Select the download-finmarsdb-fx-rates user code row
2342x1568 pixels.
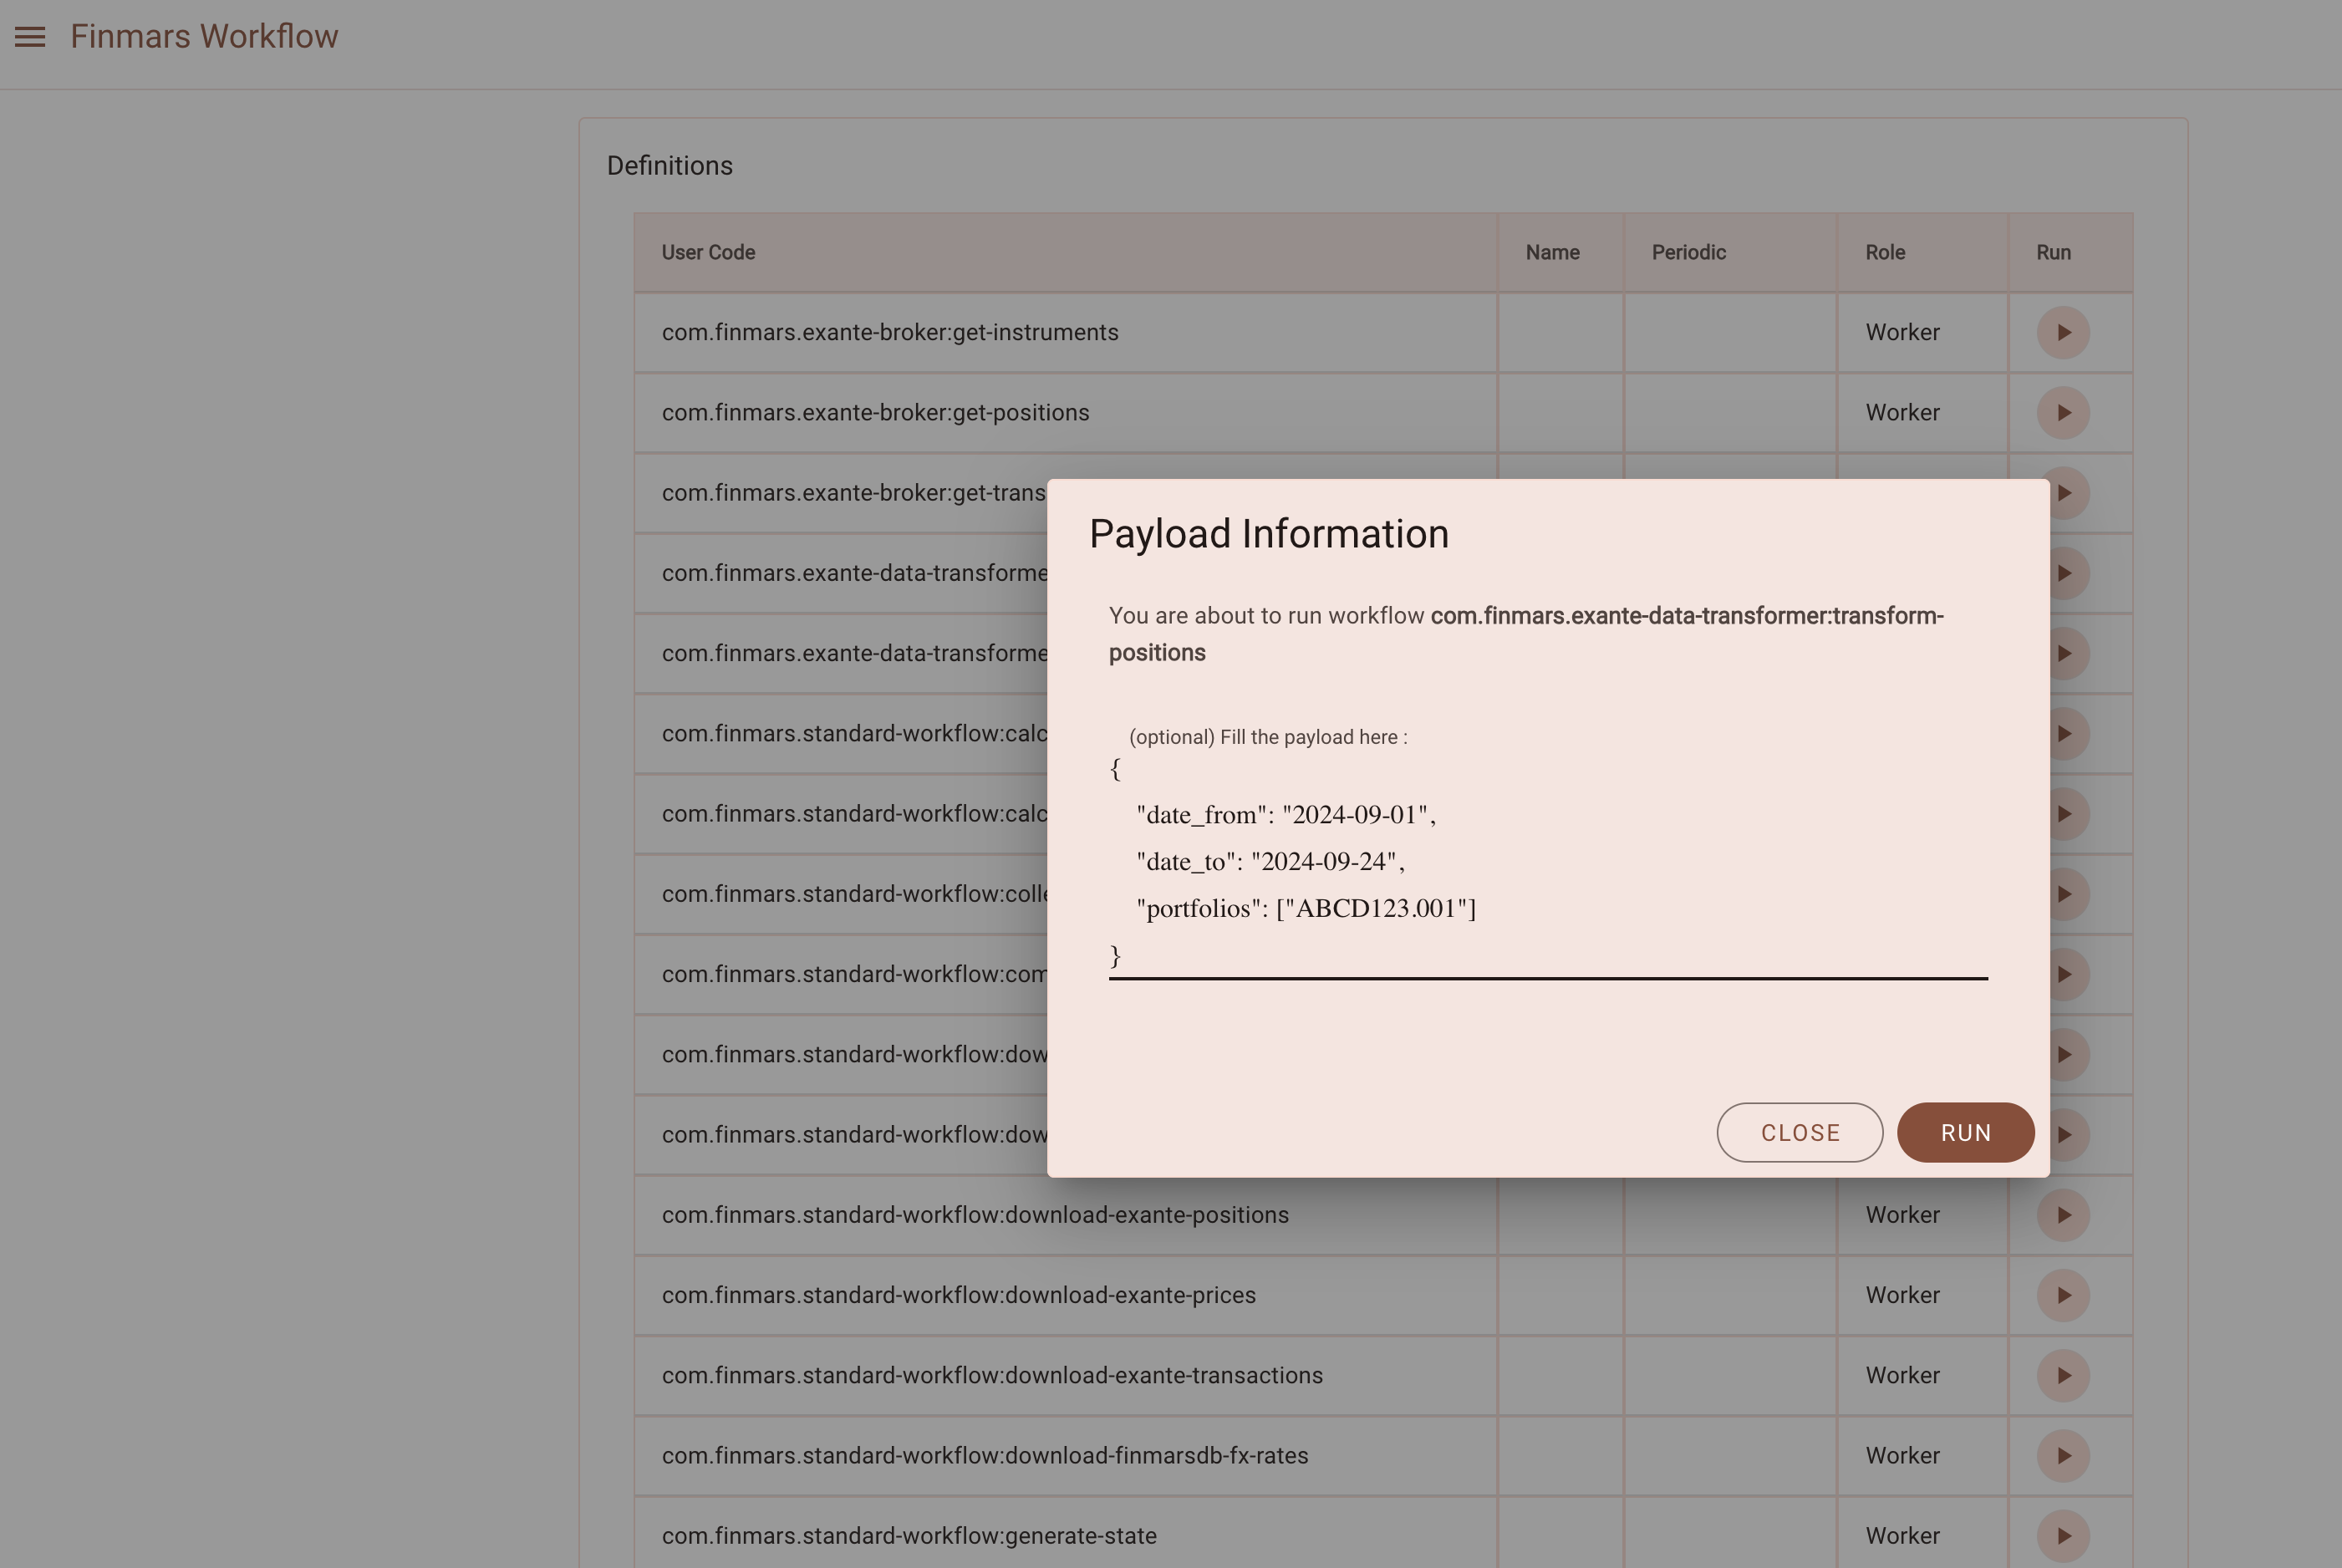pyautogui.click(x=1065, y=1455)
